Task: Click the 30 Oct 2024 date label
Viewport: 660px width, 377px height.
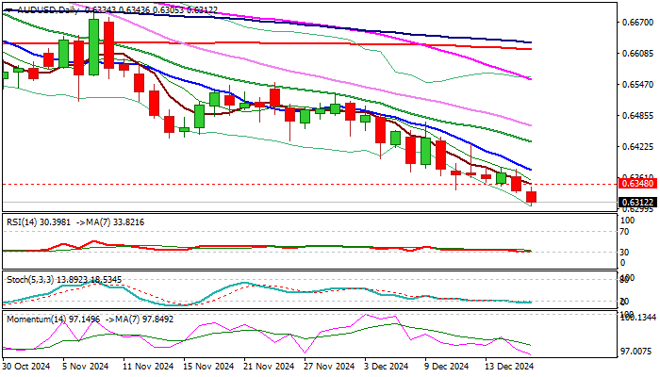Action: (x=26, y=367)
